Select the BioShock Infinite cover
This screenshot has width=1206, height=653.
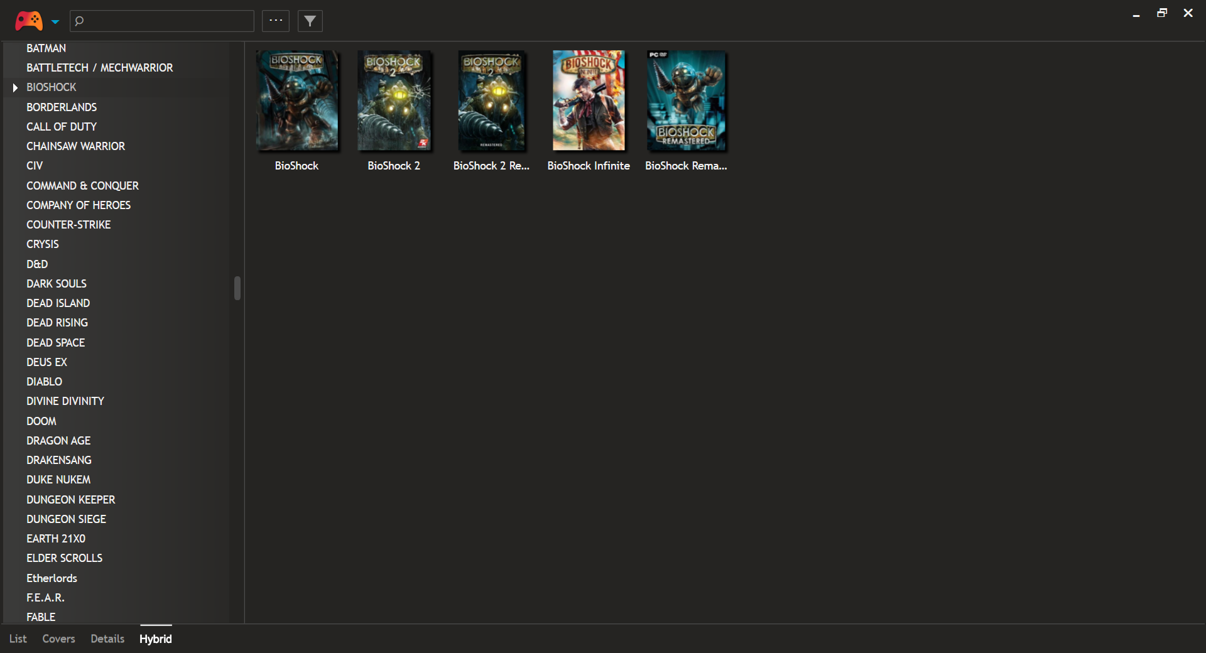pos(589,100)
